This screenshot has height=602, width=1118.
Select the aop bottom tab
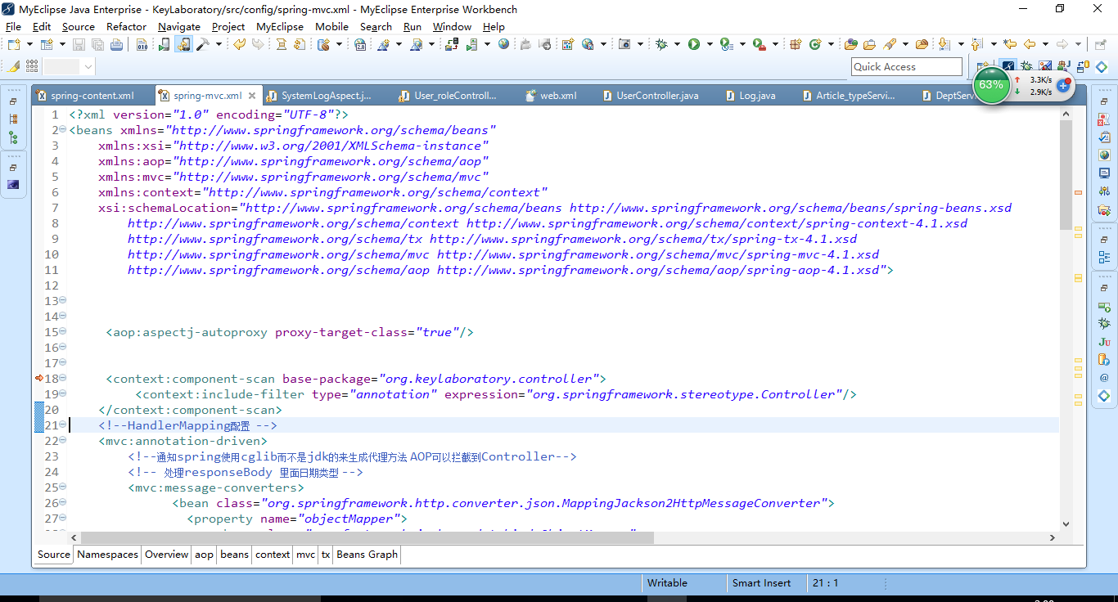[x=204, y=555]
